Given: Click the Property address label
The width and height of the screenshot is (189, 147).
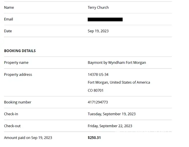Looking at the screenshot, I should pos(18,74).
